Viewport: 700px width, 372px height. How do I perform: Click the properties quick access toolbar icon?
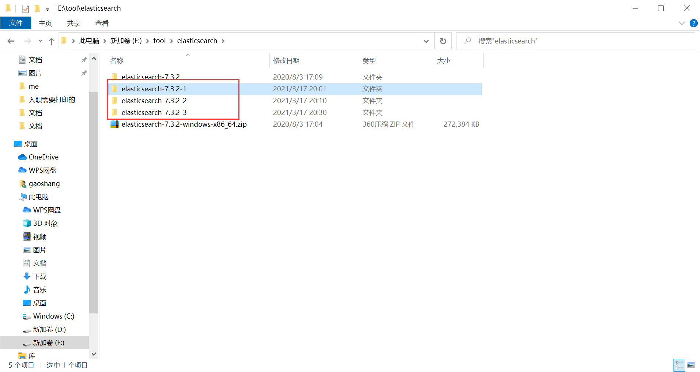coord(25,8)
